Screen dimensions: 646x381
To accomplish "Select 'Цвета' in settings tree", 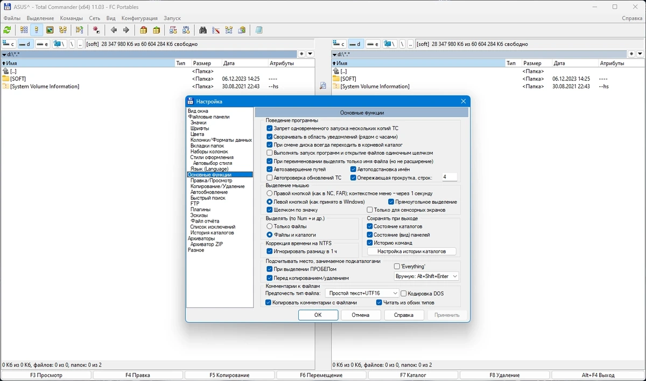I will [x=198, y=134].
